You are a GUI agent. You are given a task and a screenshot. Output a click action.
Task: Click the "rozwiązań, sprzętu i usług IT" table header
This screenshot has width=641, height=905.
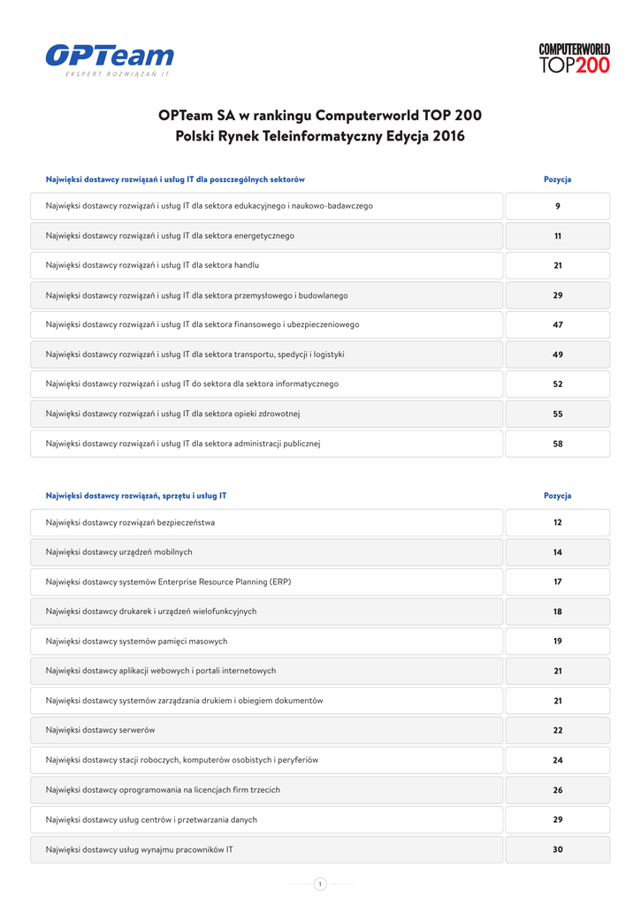[x=136, y=496]
